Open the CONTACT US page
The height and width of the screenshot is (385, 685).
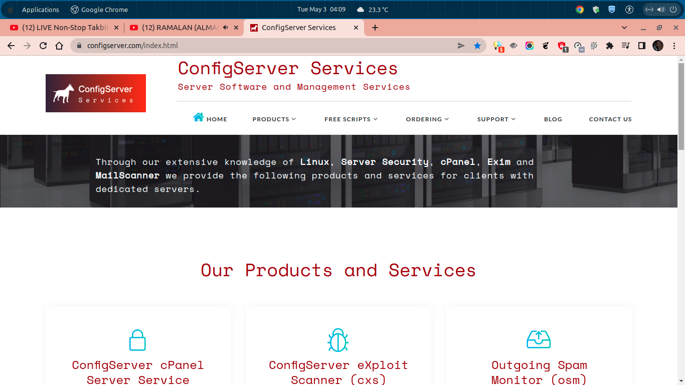click(610, 119)
